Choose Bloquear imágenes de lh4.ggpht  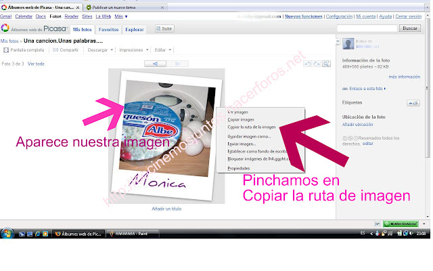[x=258, y=159]
